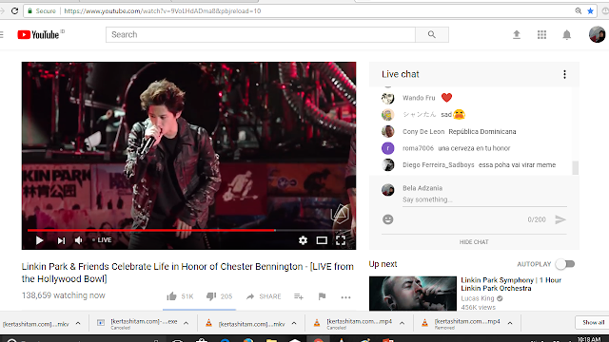Click the '456K views' text

[x=478, y=307]
